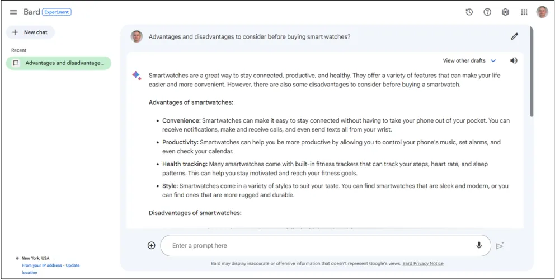Click the vertical scrollbar of the response

click(531, 73)
